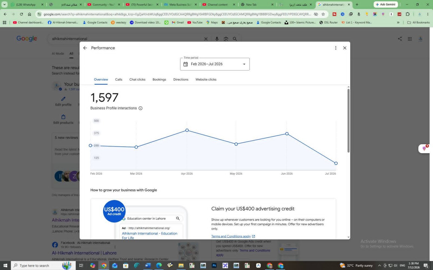433x270 pixels.
Task: View the Website clicks tab
Action: (206, 79)
